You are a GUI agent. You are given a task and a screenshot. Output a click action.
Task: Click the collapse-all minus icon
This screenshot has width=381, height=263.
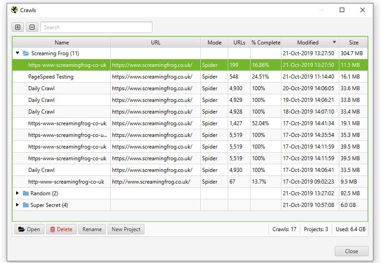pos(31,27)
